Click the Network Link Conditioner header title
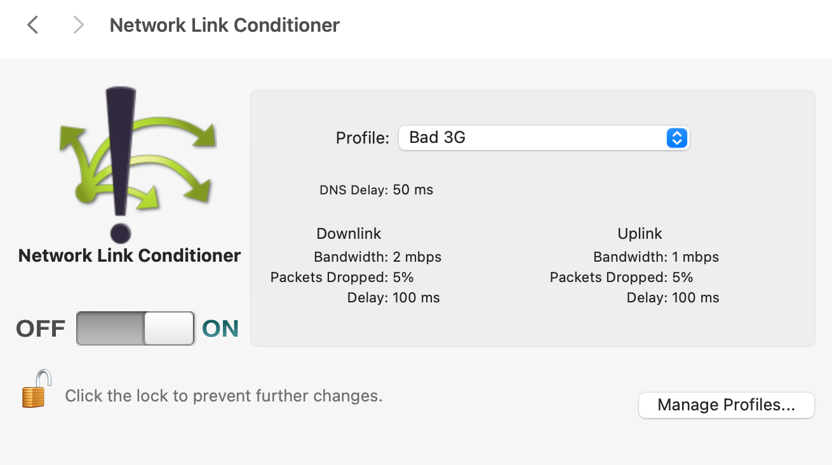 225,25
